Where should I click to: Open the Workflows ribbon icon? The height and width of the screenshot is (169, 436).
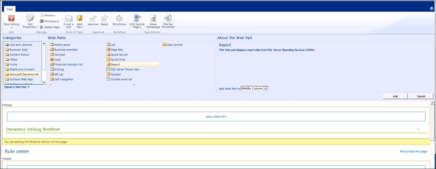pos(119,18)
